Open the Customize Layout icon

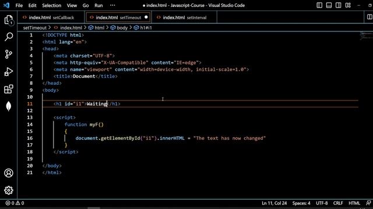348,5
